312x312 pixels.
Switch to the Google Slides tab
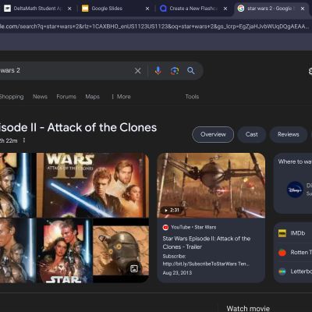(x=115, y=9)
